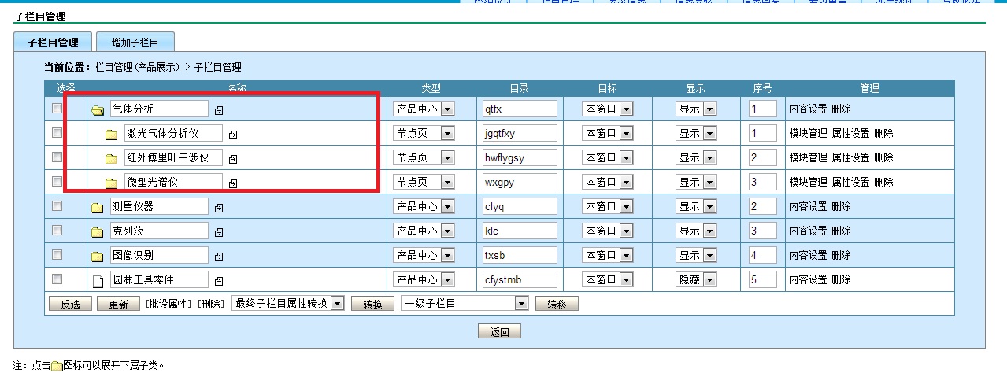
Task: Click the small icon right of 微型光谱仪 name field
Action: click(233, 183)
